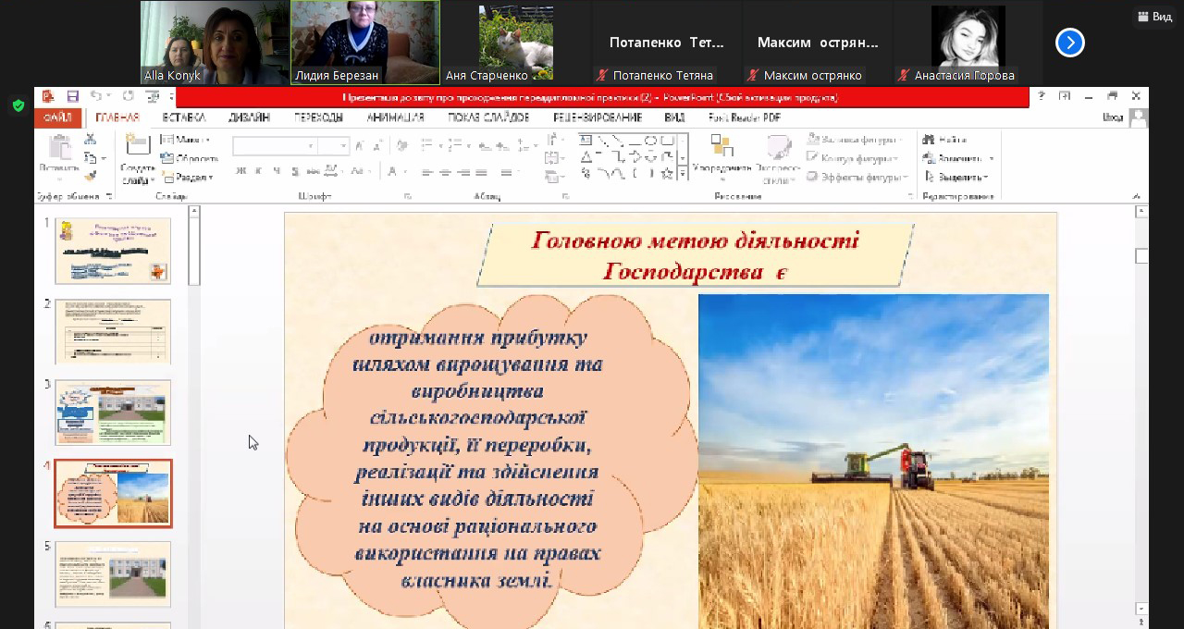Open the ribbon display options button

pyautogui.click(x=1065, y=96)
